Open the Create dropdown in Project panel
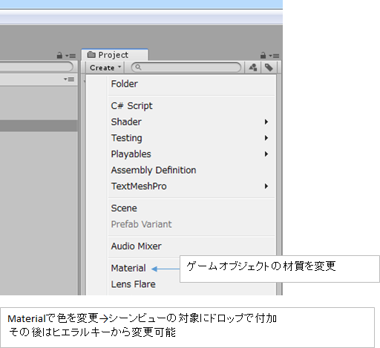Screen dimensions: 380x348 105,68
